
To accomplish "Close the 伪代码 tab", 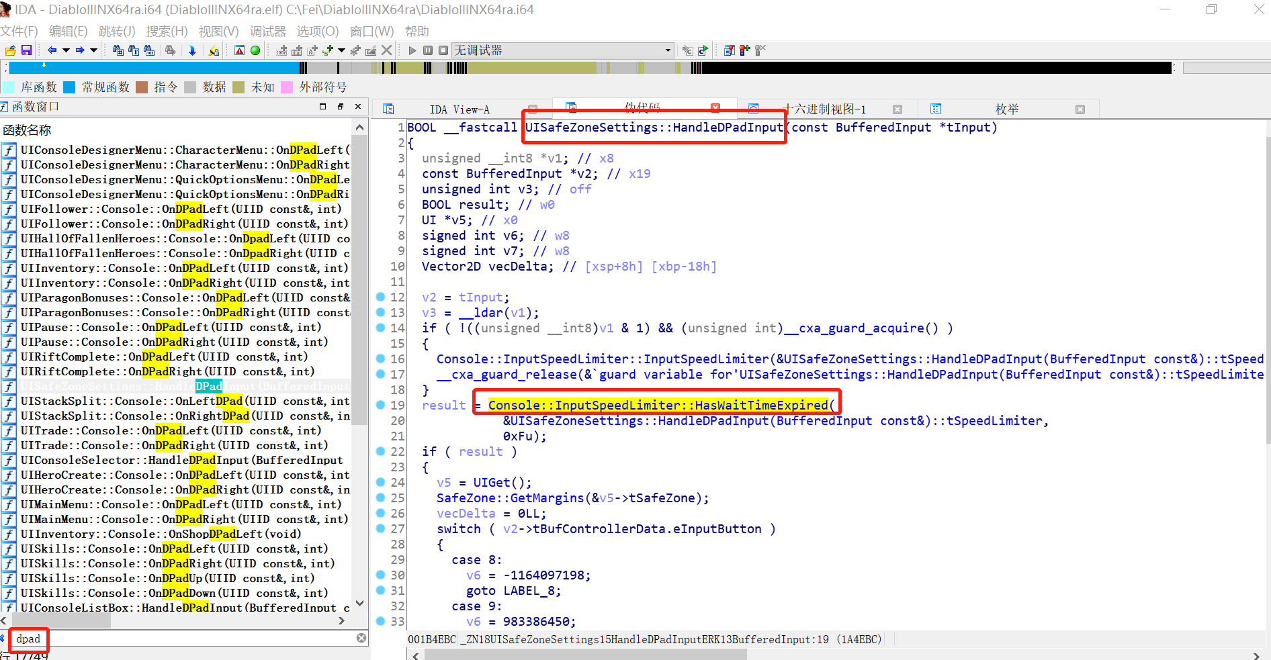I will [x=715, y=107].
